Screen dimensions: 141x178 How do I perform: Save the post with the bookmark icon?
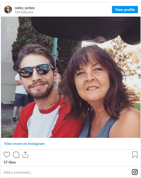coord(135,155)
